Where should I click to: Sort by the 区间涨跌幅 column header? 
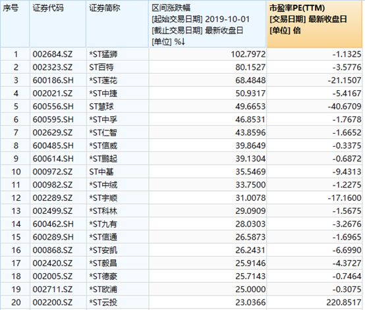tap(207, 24)
